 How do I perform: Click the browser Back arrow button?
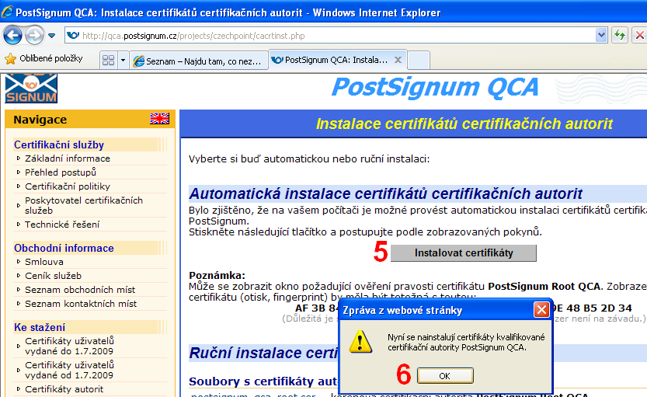12,36
